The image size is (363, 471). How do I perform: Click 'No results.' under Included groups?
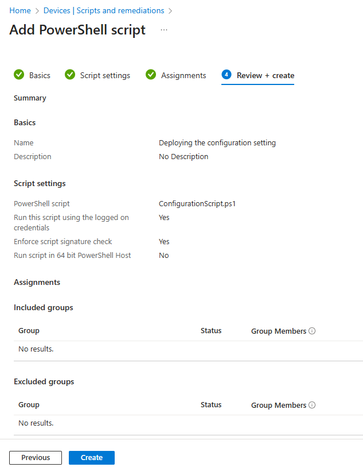click(x=36, y=349)
